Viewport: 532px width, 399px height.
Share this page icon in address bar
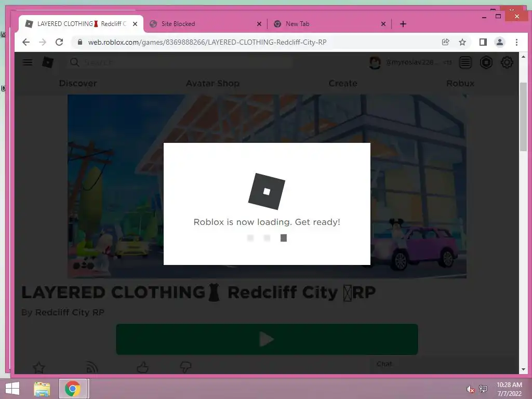pos(445,42)
